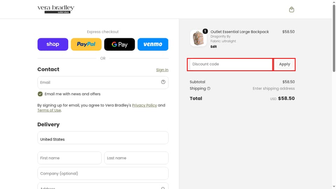Apply the discount code
Viewport: 336px width, 189px height.
tap(284, 64)
